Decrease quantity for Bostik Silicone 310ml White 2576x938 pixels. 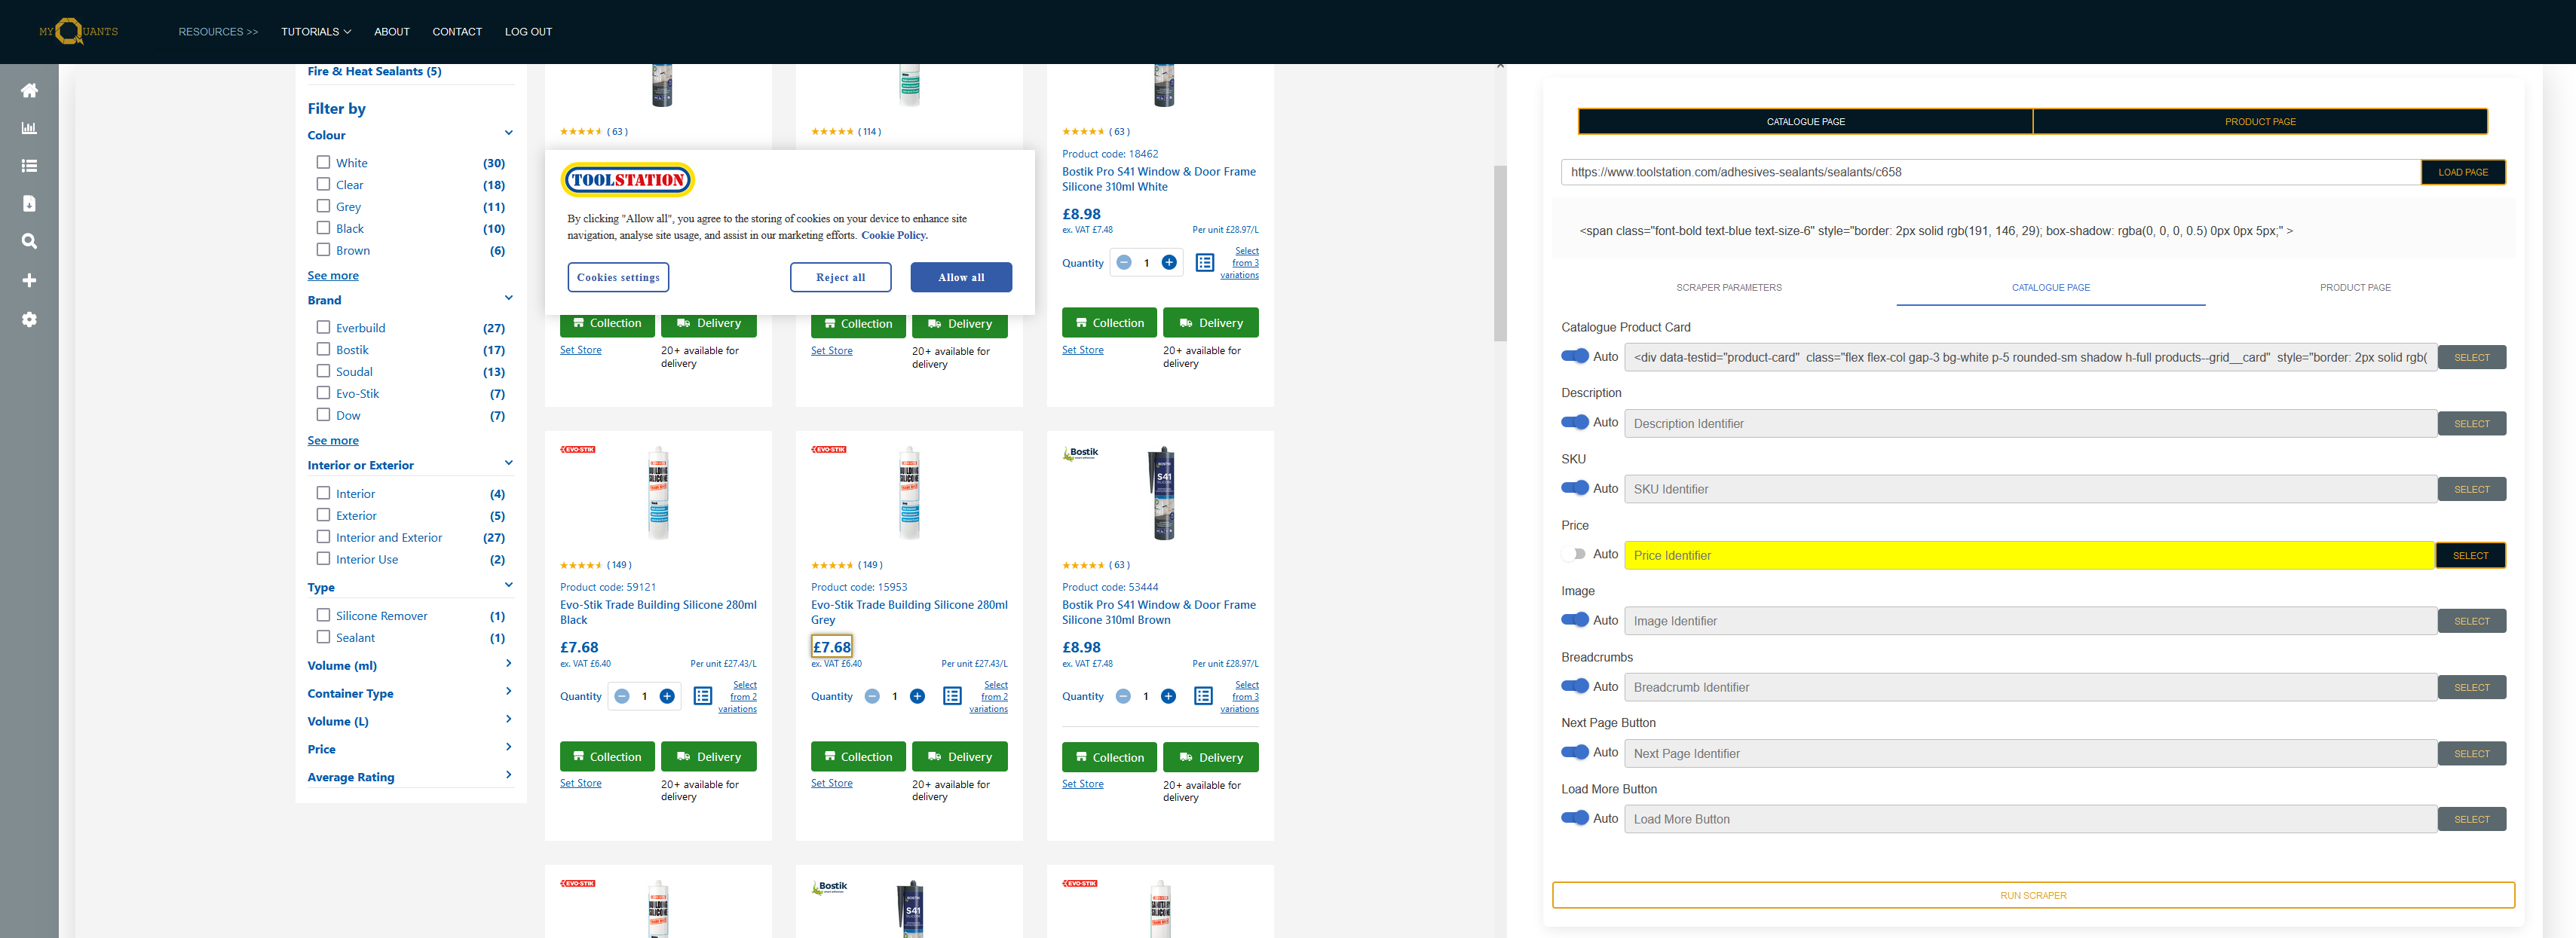[x=1123, y=263]
